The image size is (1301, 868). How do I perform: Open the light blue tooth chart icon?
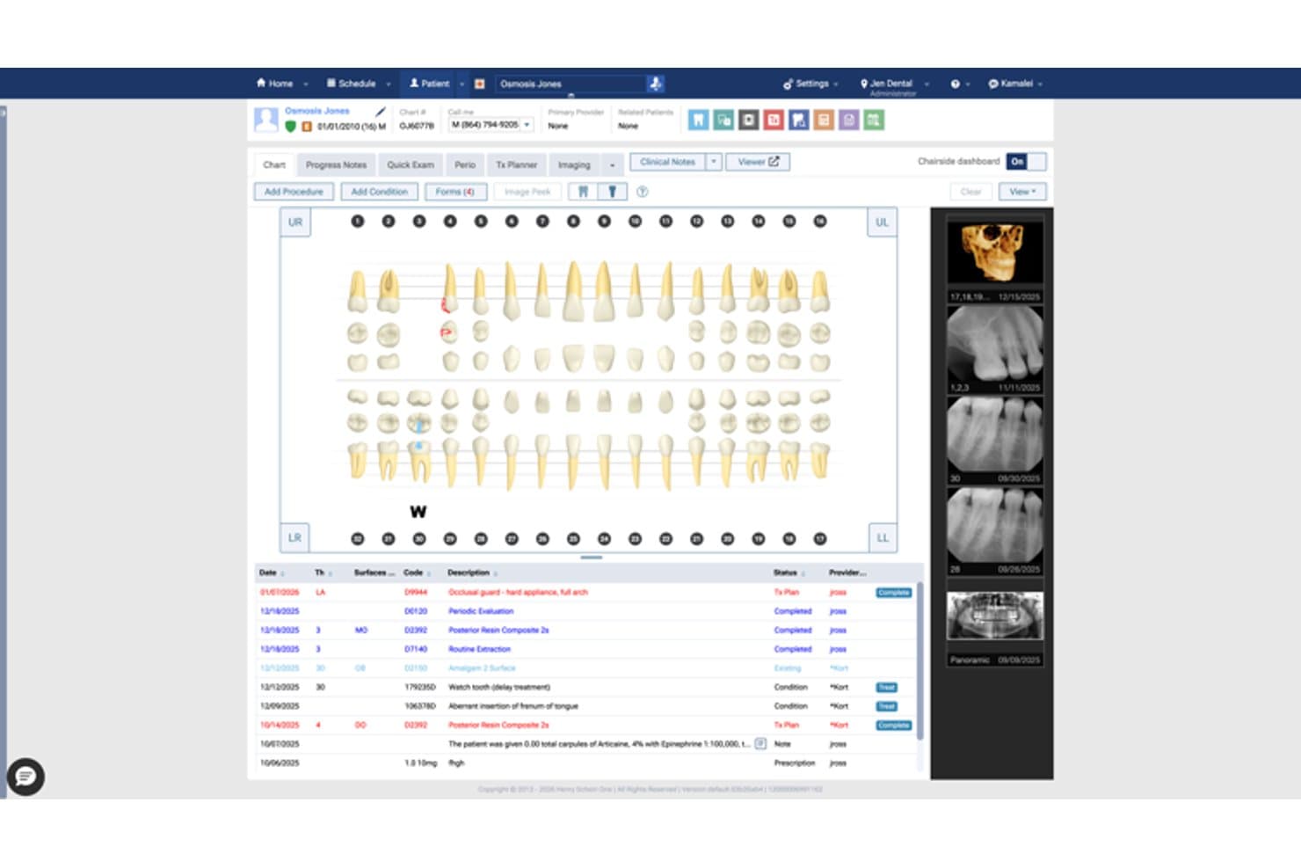coord(698,120)
